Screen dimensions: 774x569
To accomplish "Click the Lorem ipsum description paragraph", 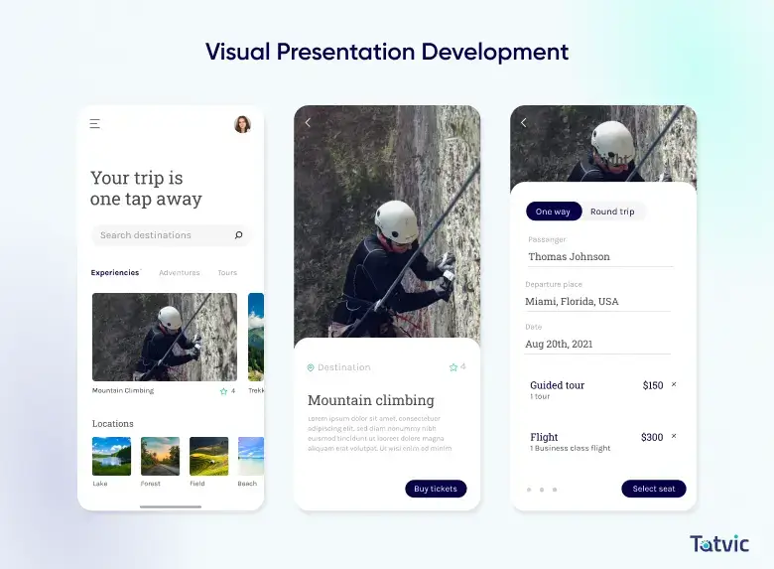I will tap(380, 433).
